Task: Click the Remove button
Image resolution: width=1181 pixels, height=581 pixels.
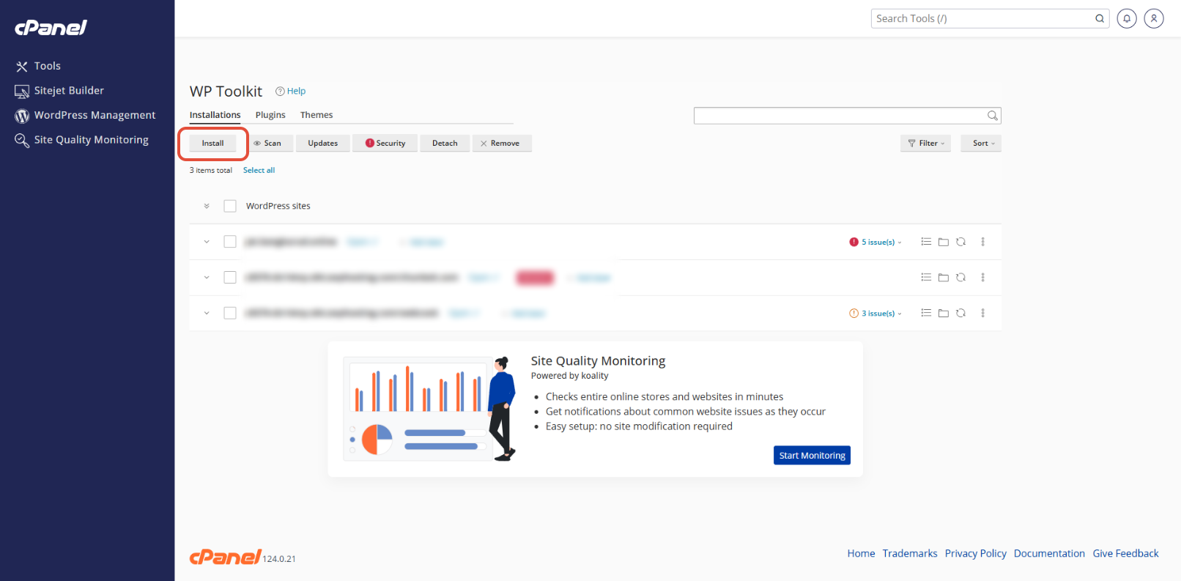Action: point(502,144)
